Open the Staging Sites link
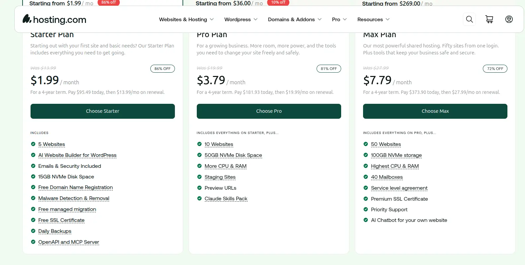Image resolution: width=525 pixels, height=265 pixels. [x=220, y=177]
